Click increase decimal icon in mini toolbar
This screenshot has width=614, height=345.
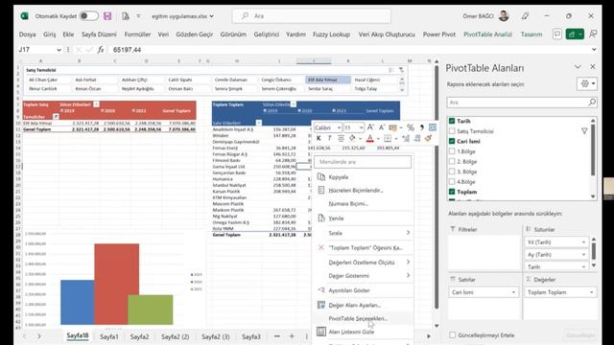pos(406,138)
